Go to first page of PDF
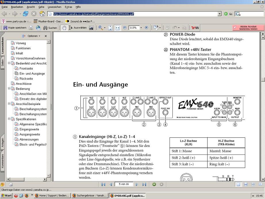 (x=103, y=184)
